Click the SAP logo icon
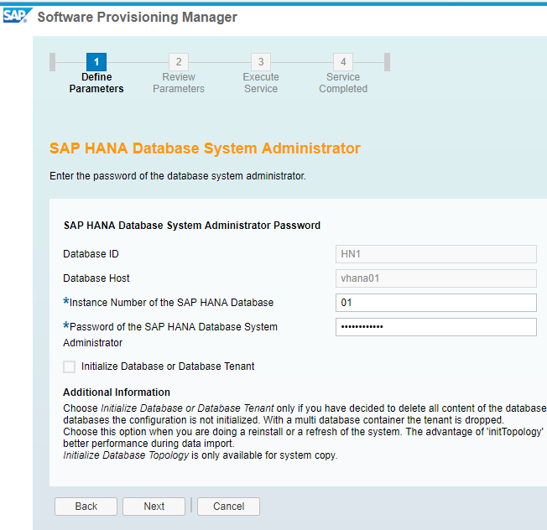547x530 pixels. click(x=18, y=16)
